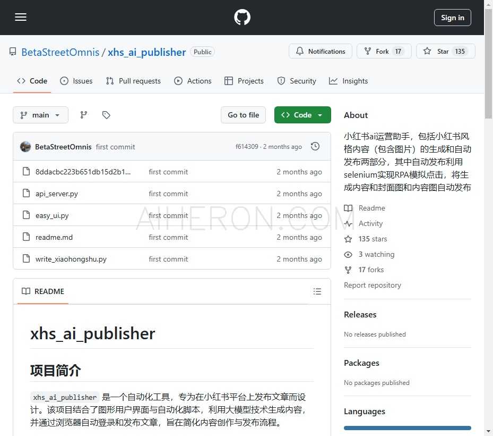Open the Packages heading link
Screen dimensions: 493x436
pyautogui.click(x=361, y=363)
